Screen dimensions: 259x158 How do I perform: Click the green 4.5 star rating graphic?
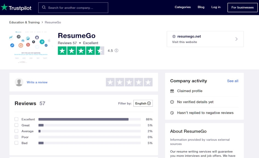(81, 51)
